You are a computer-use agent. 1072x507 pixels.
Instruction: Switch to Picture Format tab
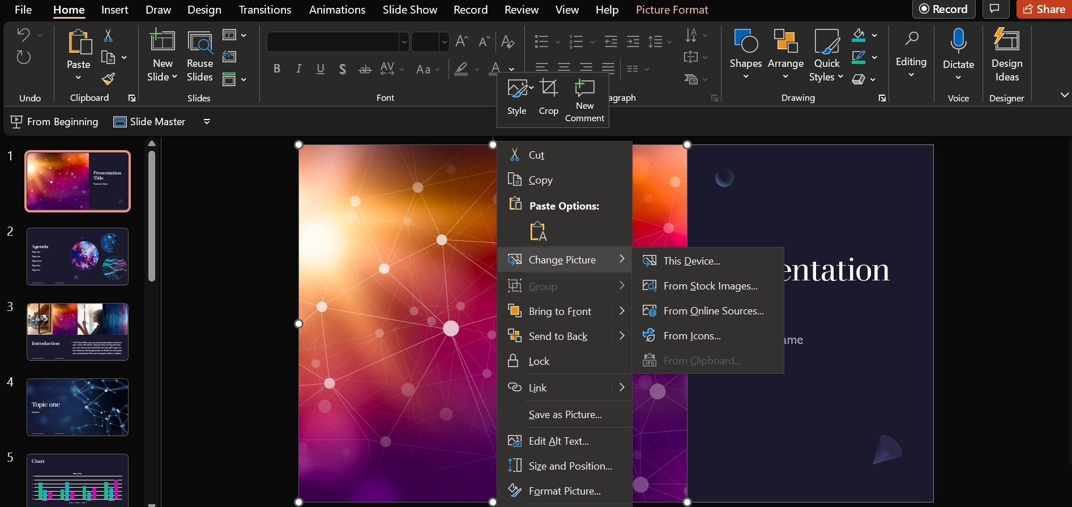coord(672,10)
